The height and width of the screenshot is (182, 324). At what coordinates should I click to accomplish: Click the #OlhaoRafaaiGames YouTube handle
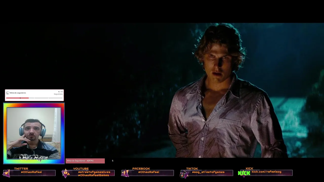(93, 175)
